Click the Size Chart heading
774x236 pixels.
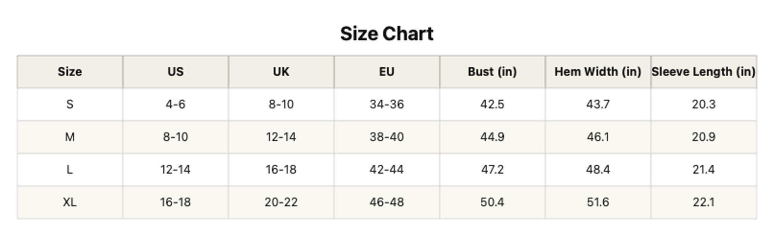click(387, 34)
